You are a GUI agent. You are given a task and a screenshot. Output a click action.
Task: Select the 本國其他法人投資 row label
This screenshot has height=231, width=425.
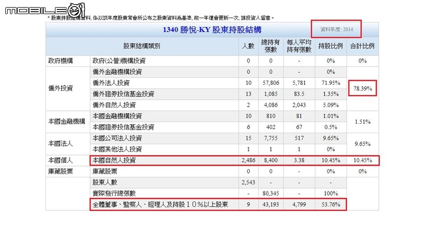point(117,149)
